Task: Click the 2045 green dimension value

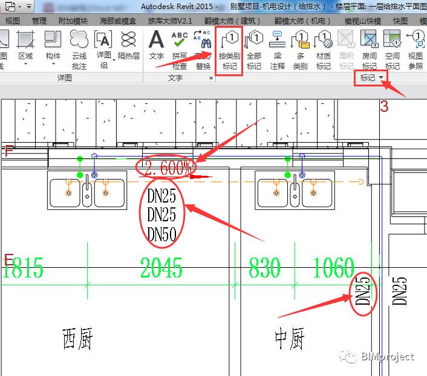Action: pyautogui.click(x=161, y=268)
